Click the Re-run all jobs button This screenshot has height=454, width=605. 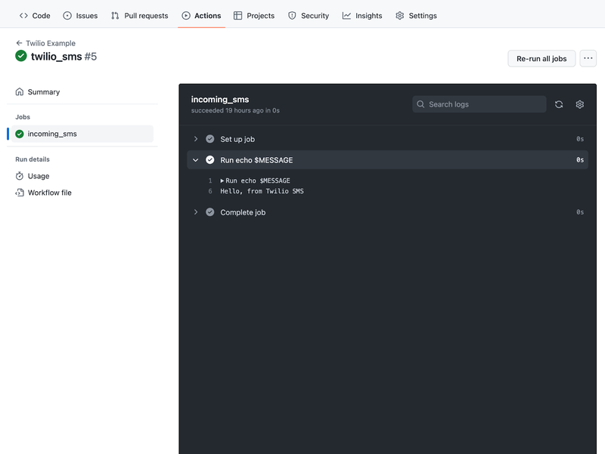(x=541, y=58)
